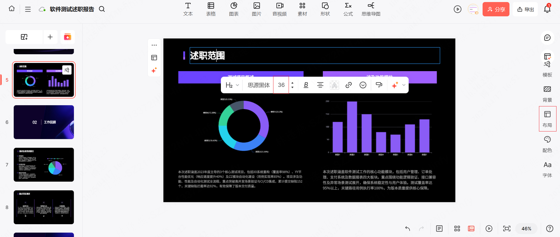Play slideshow from bottom bar
560x237 pixels.
489,229
